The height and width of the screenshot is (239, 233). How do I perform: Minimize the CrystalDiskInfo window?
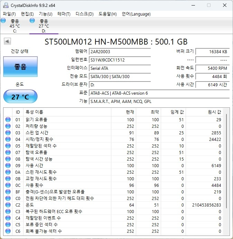(x=193, y=5)
